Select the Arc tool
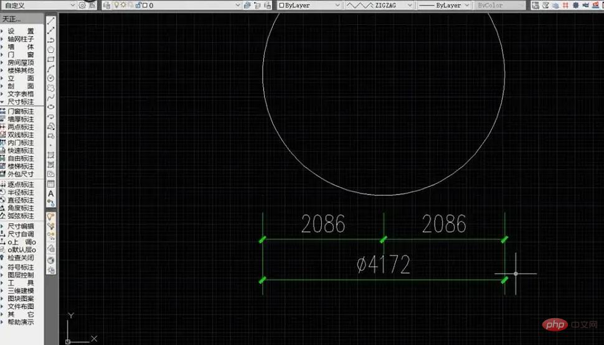This screenshot has height=345, width=604. [50, 69]
